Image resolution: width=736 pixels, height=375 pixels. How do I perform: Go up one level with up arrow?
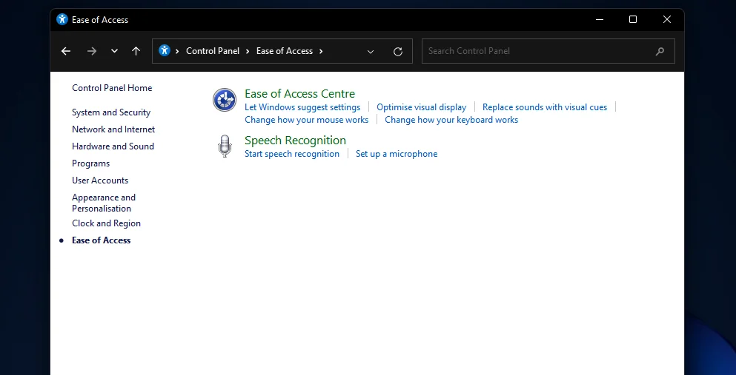[x=136, y=51]
